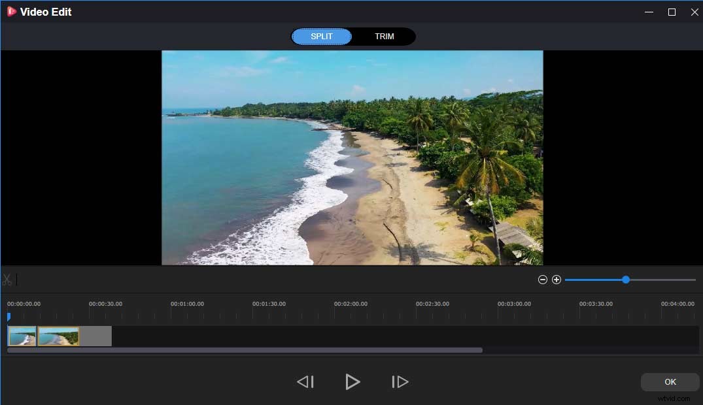The image size is (703, 405).
Task: Select the scissors split tool
Action: pyautogui.click(x=7, y=279)
